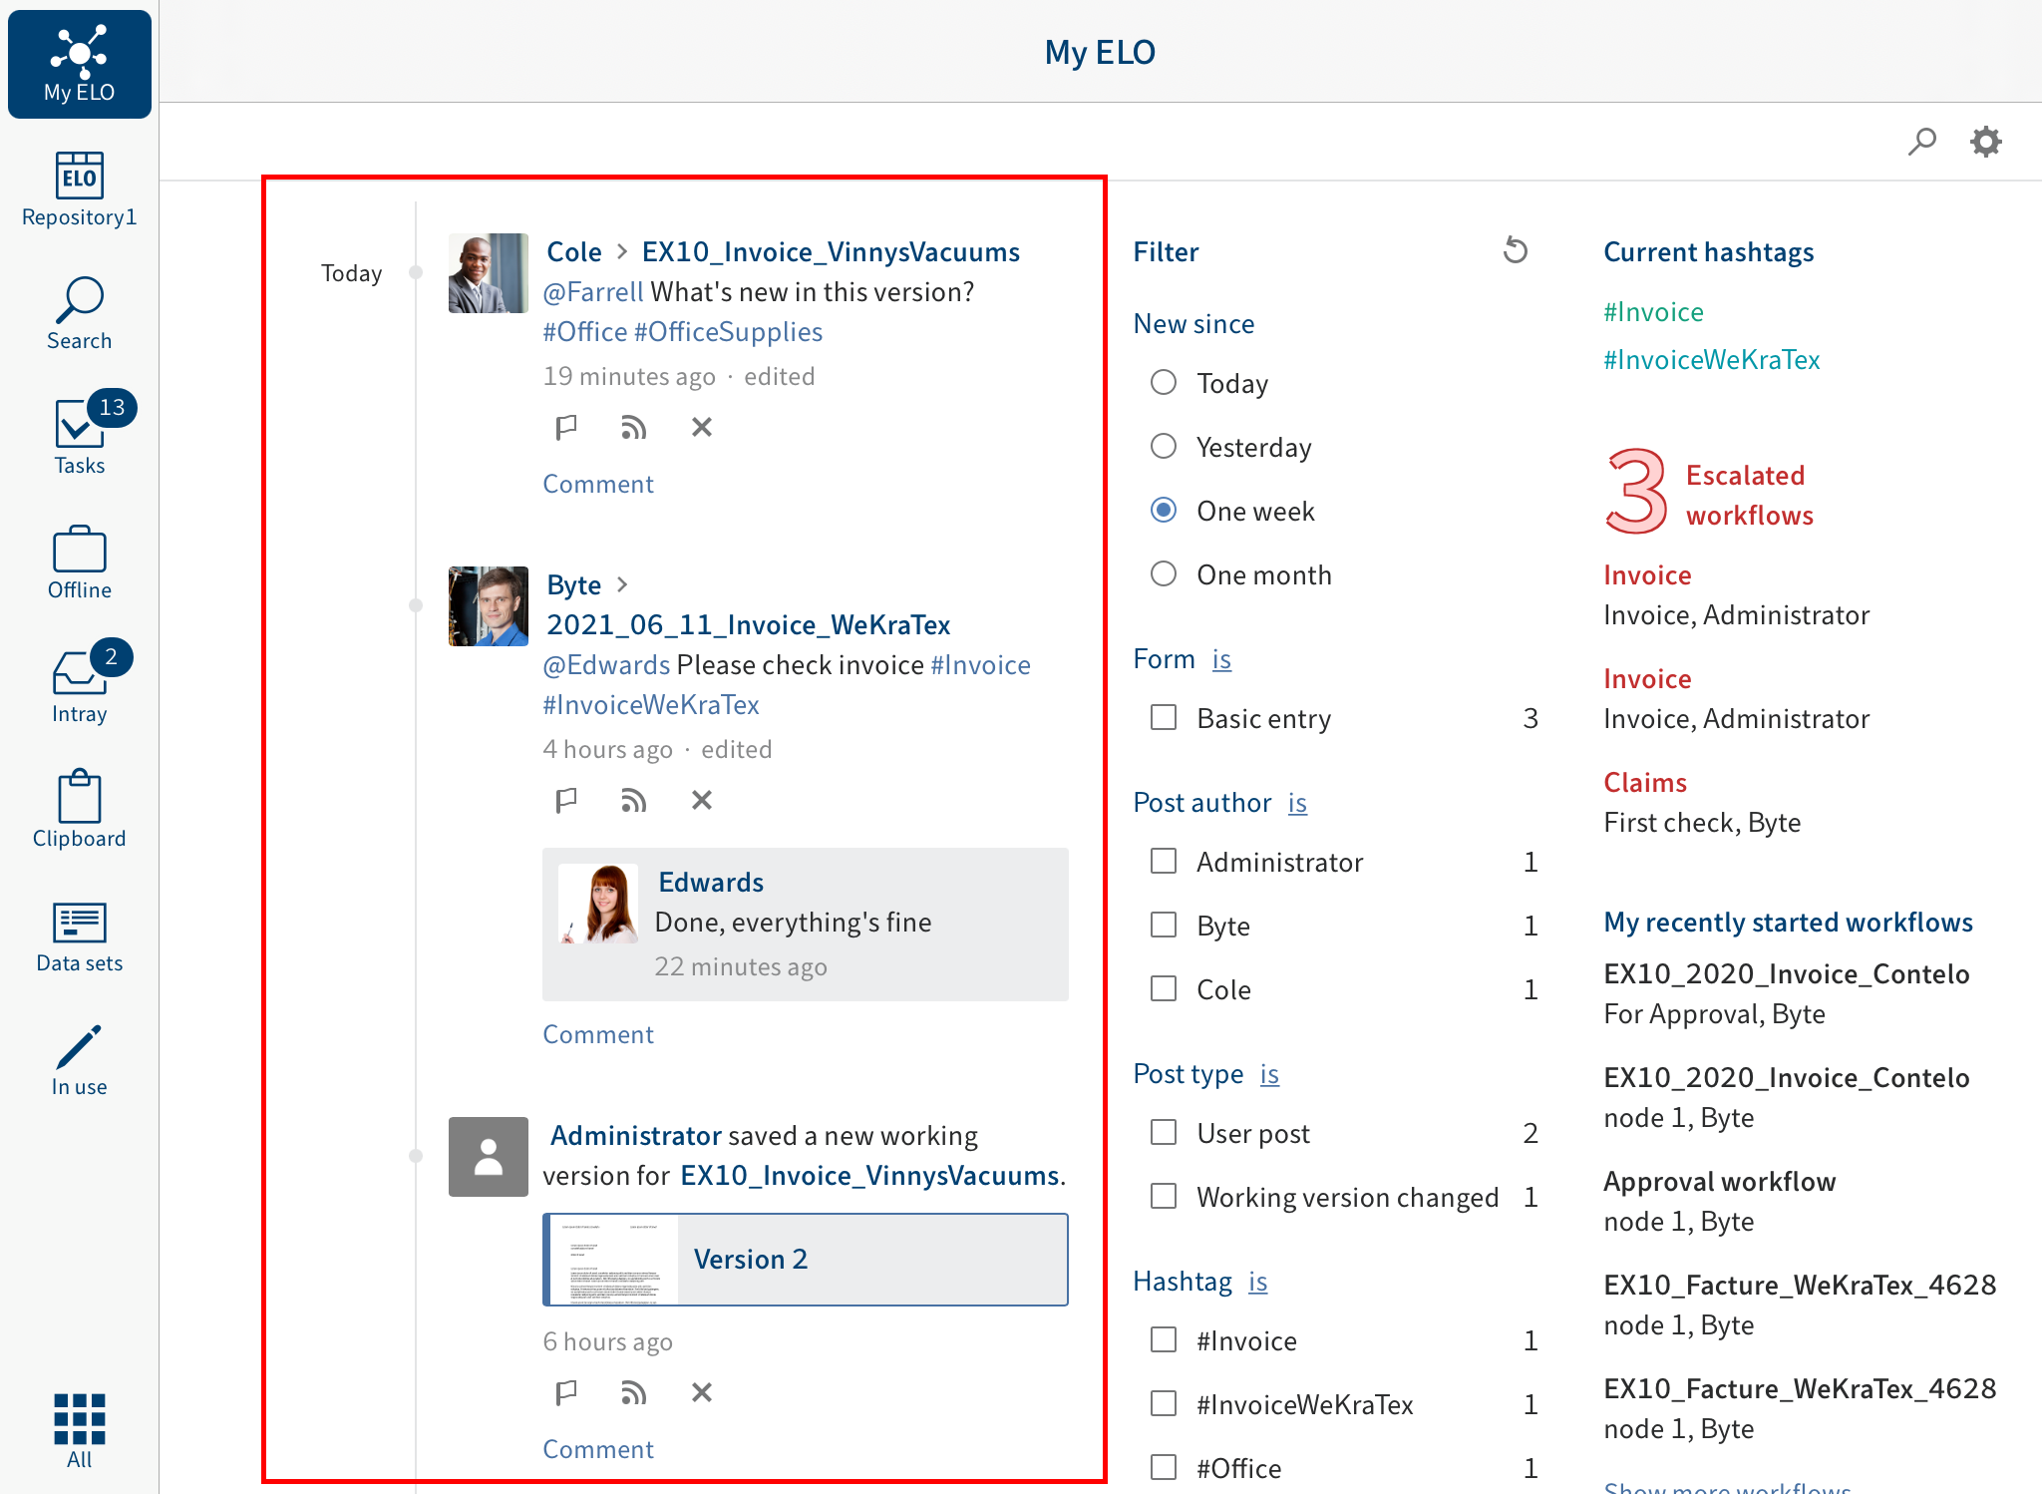
Task: Click the Administrator avatar icon
Action: coord(489,1157)
